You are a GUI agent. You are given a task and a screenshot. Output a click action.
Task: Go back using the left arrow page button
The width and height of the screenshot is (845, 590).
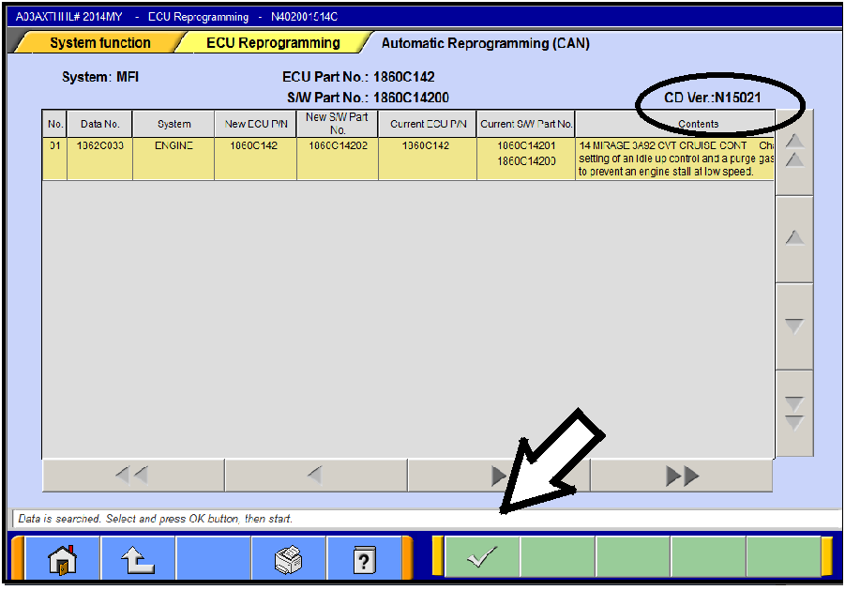(x=315, y=476)
